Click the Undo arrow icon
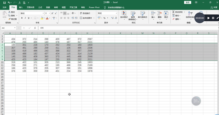 [x=9, y=2]
